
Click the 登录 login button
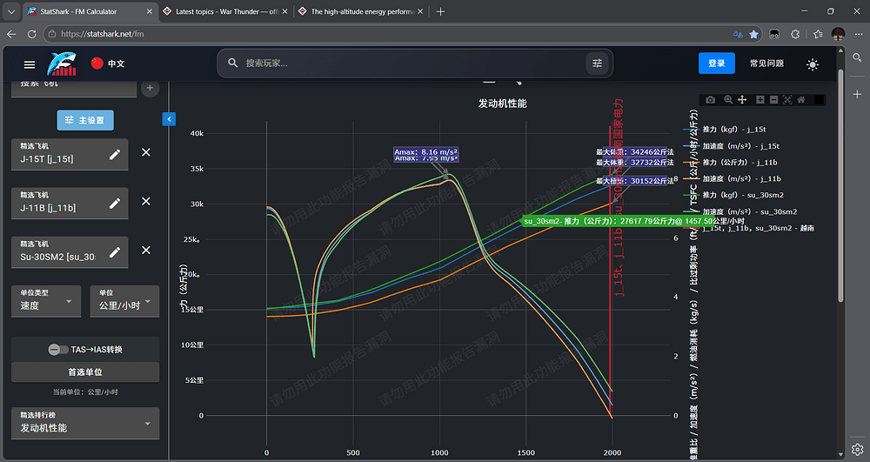click(716, 64)
